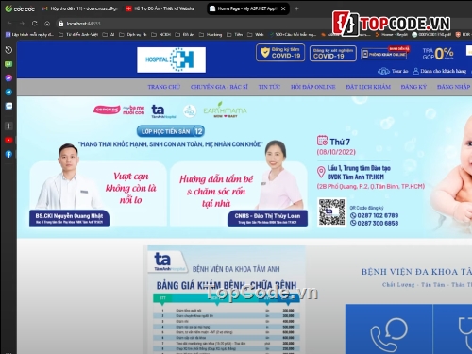Open the Home - Replit bookmark
Screen dimensions: 472x354
[392, 35]
